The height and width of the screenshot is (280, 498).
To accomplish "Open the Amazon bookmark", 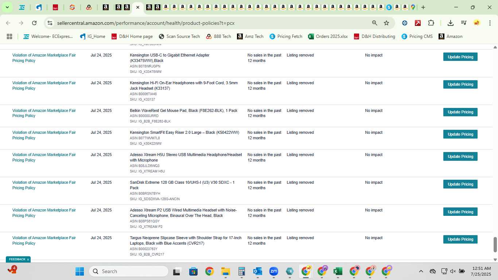I will [451, 36].
